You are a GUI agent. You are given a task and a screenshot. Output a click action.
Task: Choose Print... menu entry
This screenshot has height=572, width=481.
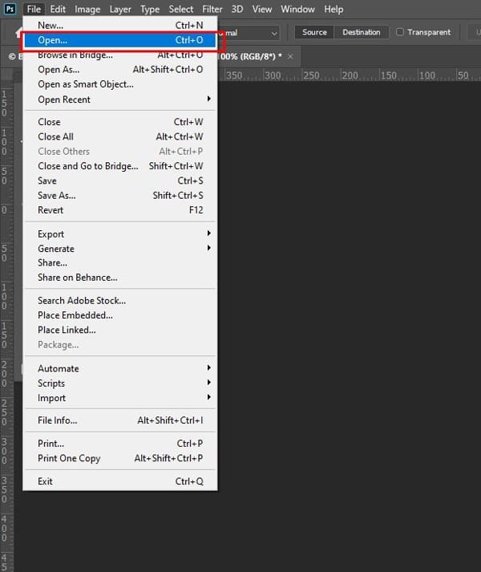pos(120,444)
